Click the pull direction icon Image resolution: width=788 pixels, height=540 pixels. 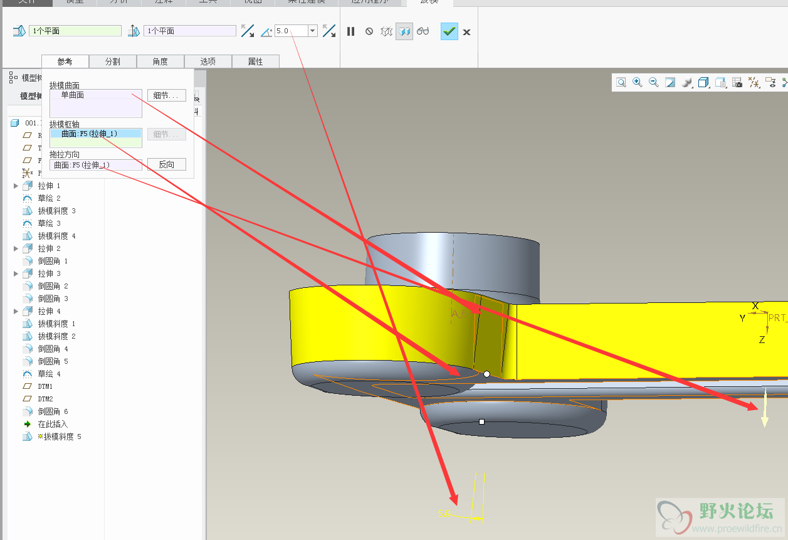tap(134, 31)
